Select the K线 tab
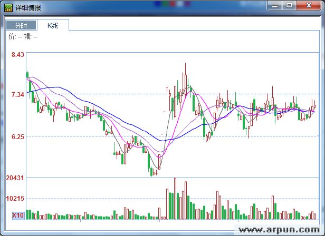Screen dimensions: 325x236 [x=53, y=25]
